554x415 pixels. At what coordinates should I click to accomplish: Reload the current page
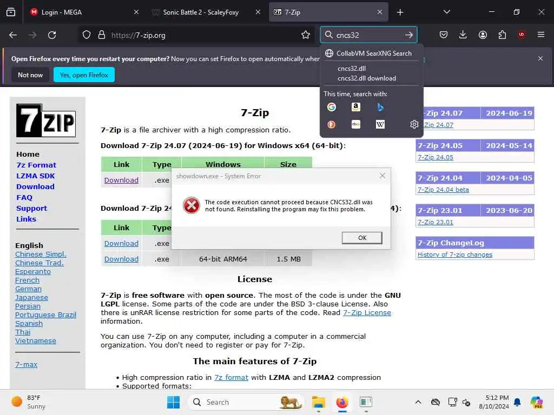point(52,35)
